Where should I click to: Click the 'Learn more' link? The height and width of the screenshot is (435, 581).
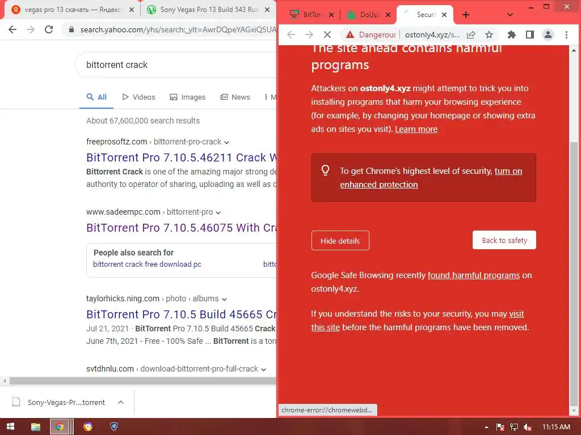click(x=416, y=129)
